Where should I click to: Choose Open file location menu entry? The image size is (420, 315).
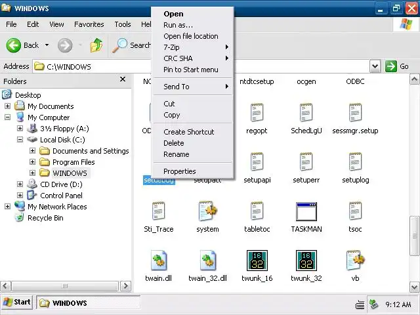(x=192, y=36)
